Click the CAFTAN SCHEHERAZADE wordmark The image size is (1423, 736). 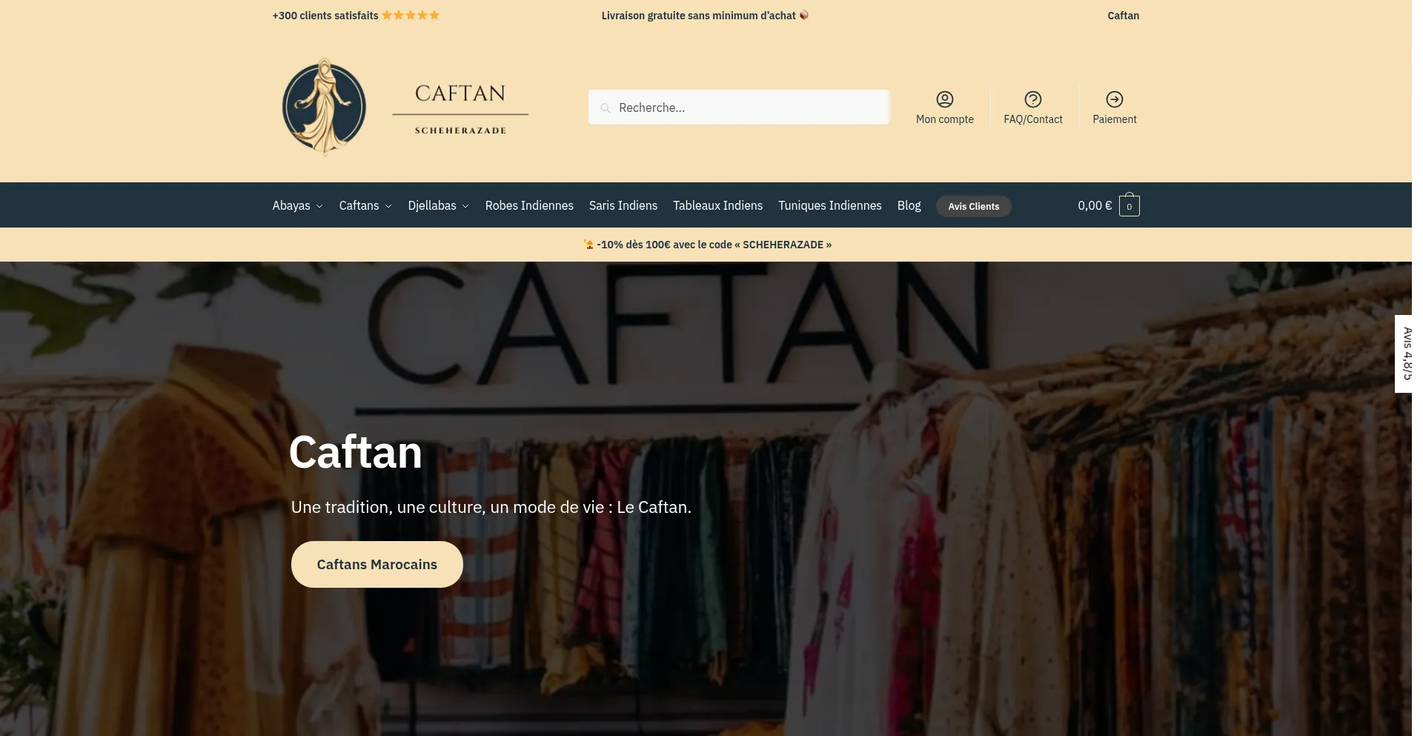460,108
